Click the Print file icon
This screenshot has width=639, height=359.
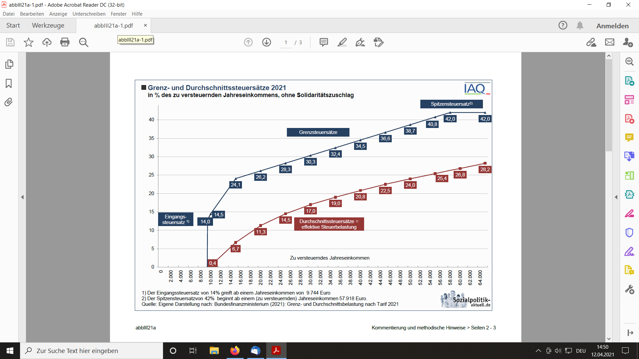[x=65, y=42]
